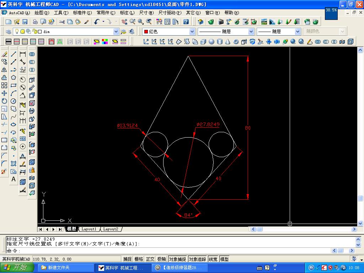Switch to the Layout1 tab
Image resolution: width=364 pixels, height=273 pixels.
[89, 229]
